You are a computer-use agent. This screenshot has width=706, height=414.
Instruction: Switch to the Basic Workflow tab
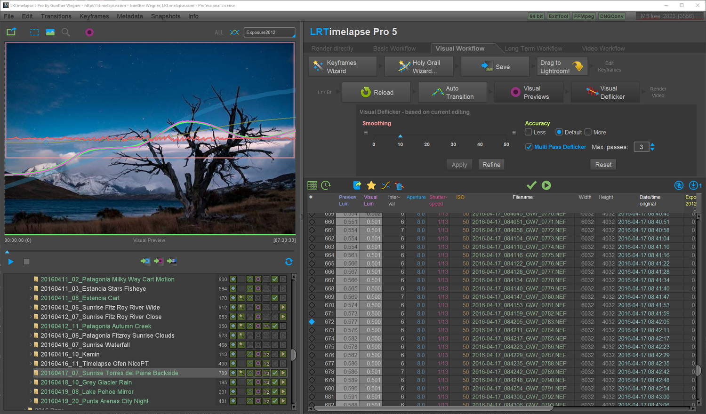394,48
